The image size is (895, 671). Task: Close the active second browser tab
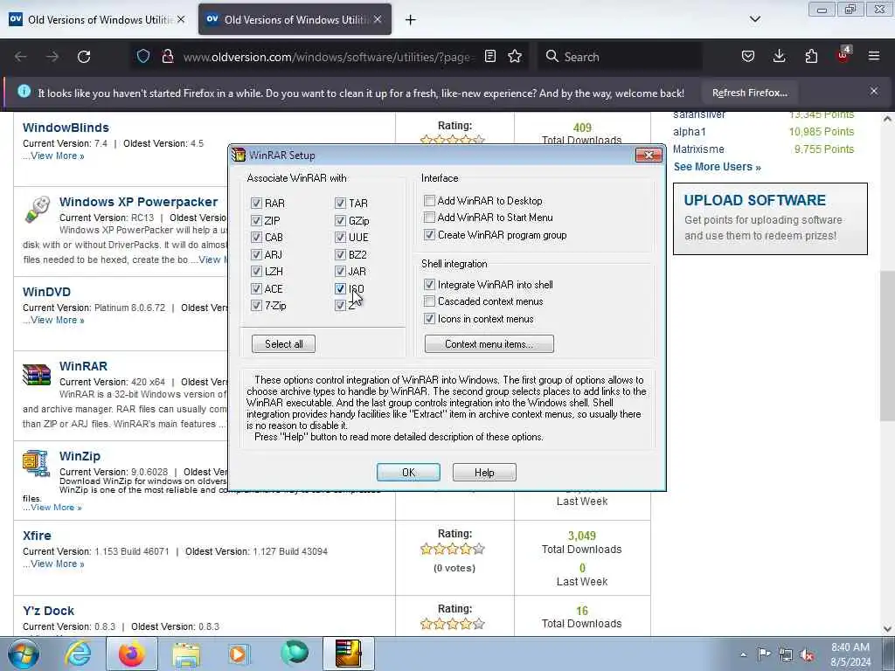378,19
